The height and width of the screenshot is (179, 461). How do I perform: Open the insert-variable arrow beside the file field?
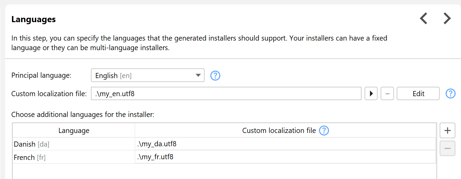(x=371, y=93)
